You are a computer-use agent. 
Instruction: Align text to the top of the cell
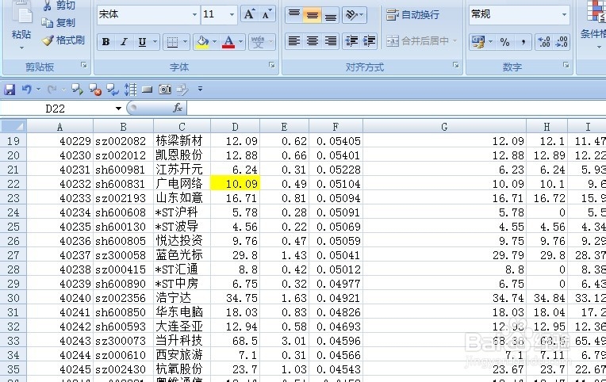(294, 15)
